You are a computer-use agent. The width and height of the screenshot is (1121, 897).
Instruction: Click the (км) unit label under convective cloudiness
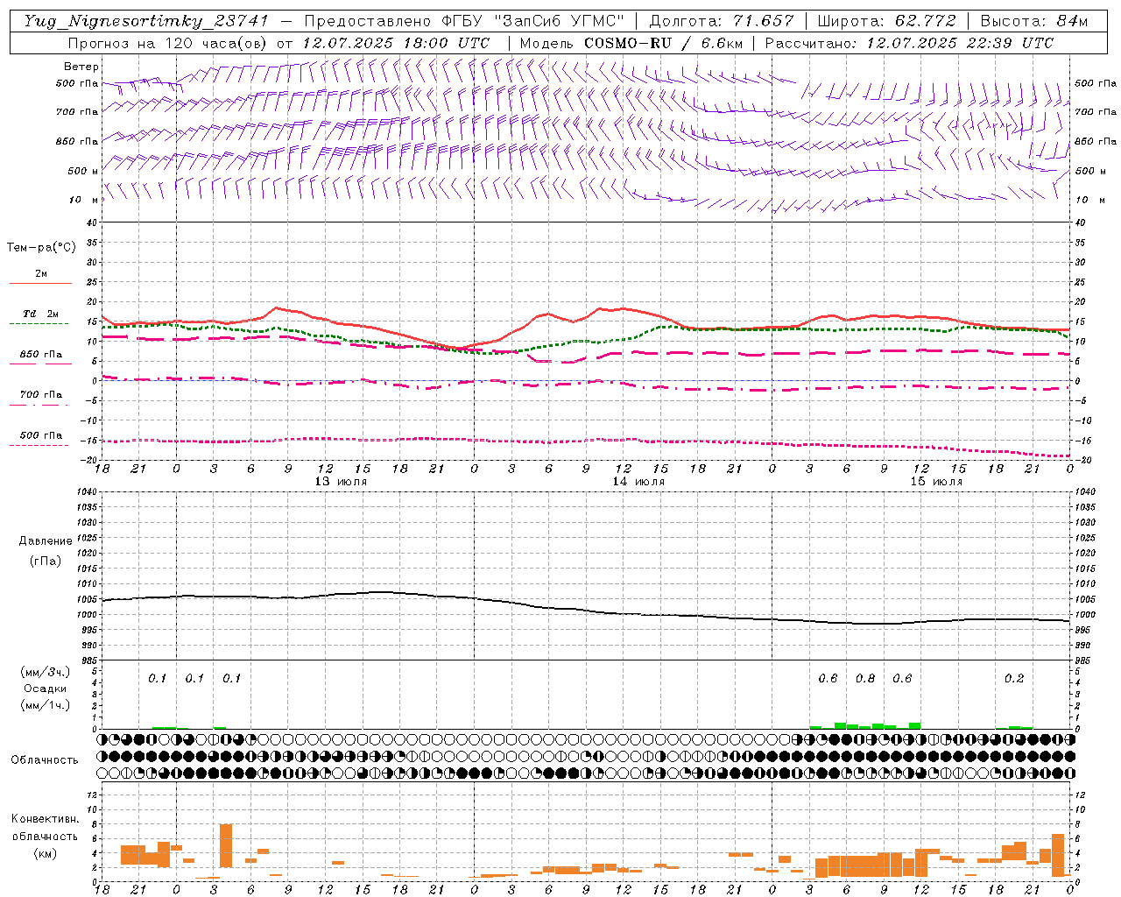pyautogui.click(x=45, y=853)
